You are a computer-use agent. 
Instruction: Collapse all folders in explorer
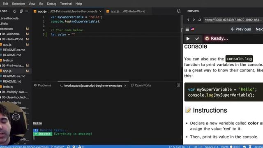[x=21, y=11]
